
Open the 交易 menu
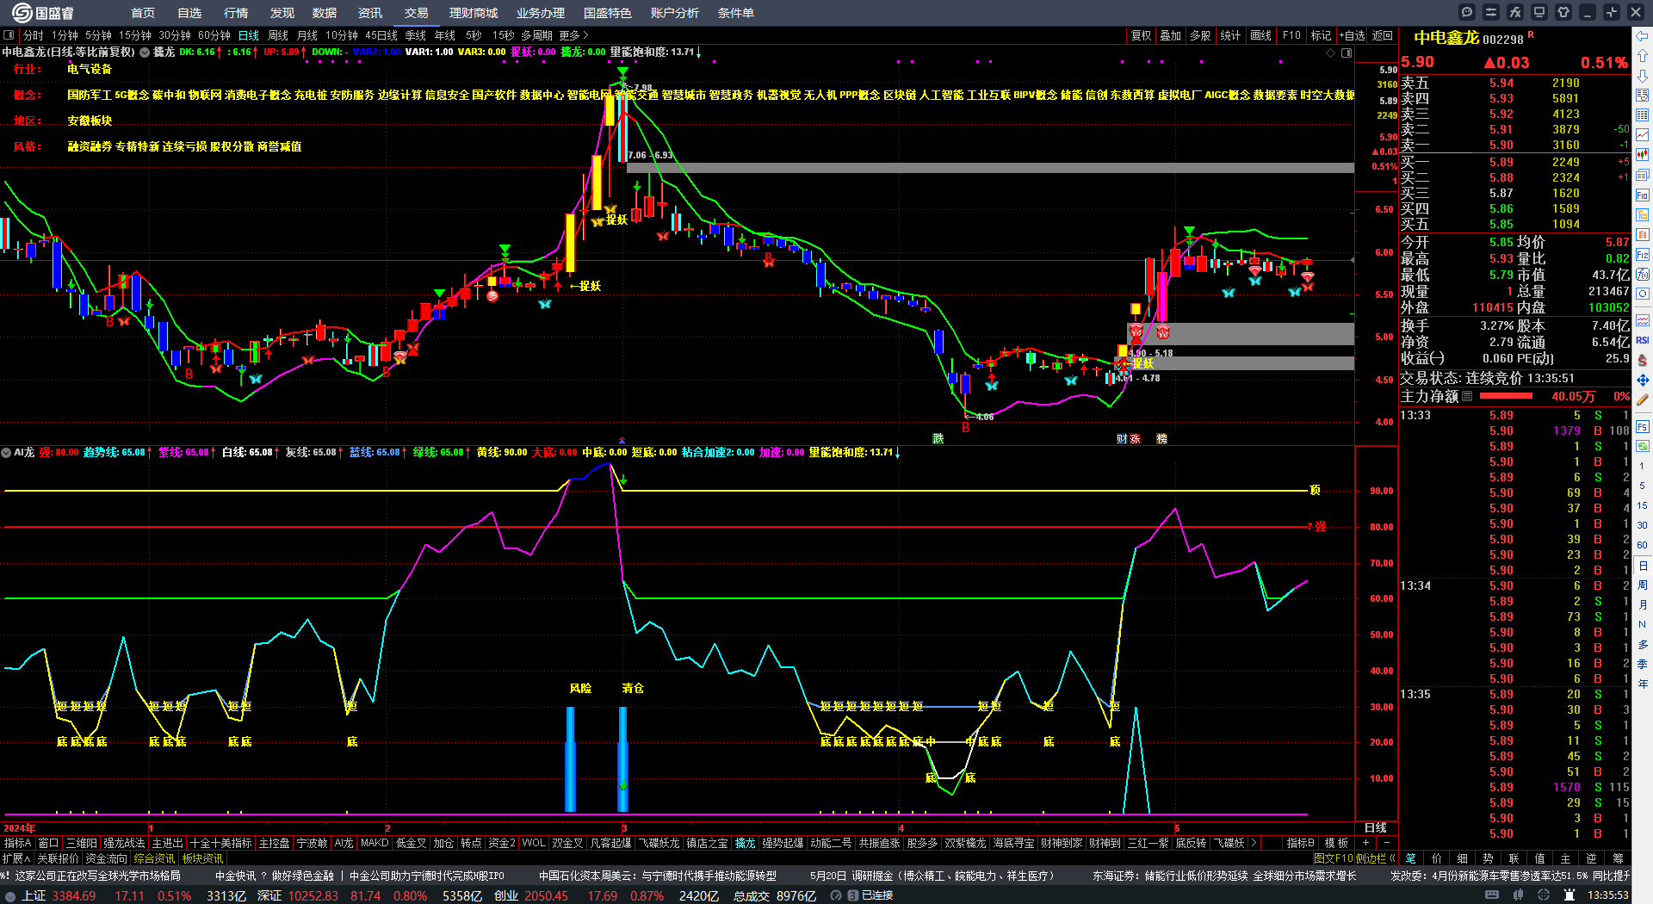(x=417, y=13)
